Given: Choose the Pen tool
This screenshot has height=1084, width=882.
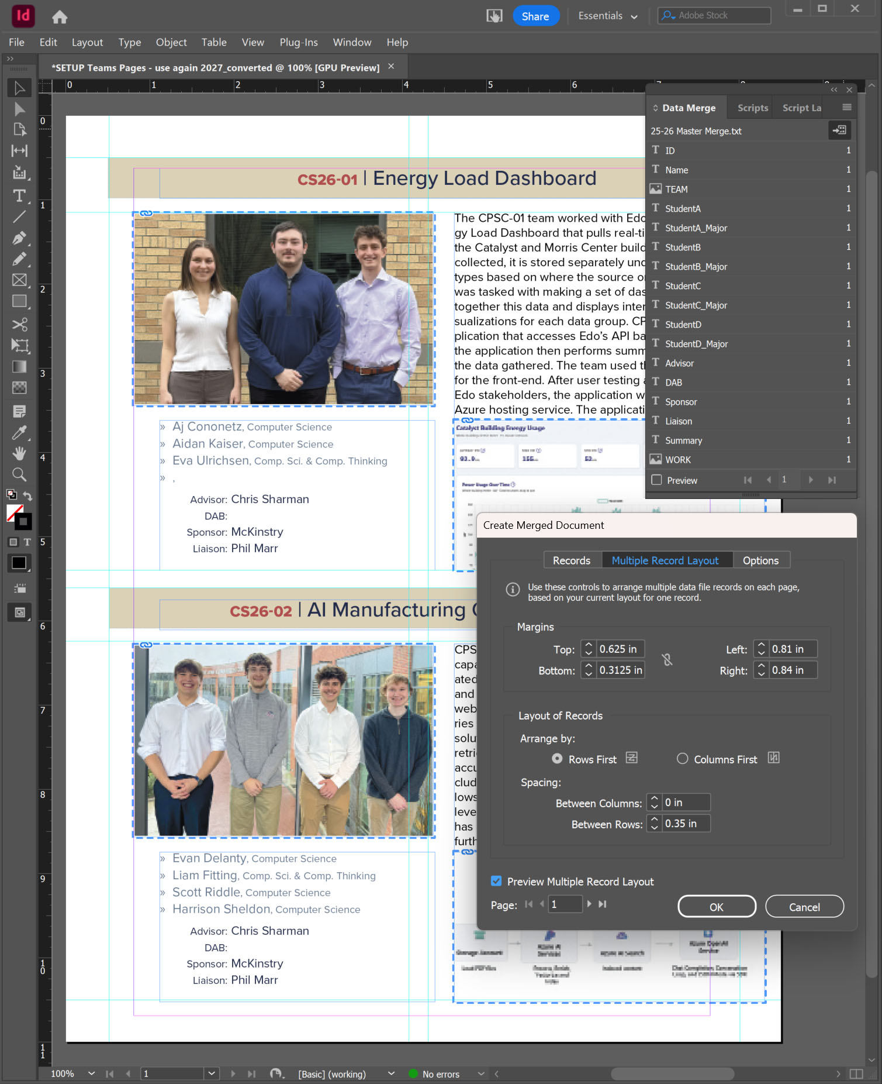Looking at the screenshot, I should (x=19, y=238).
